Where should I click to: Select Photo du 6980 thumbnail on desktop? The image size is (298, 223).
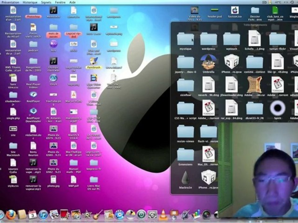53,146
